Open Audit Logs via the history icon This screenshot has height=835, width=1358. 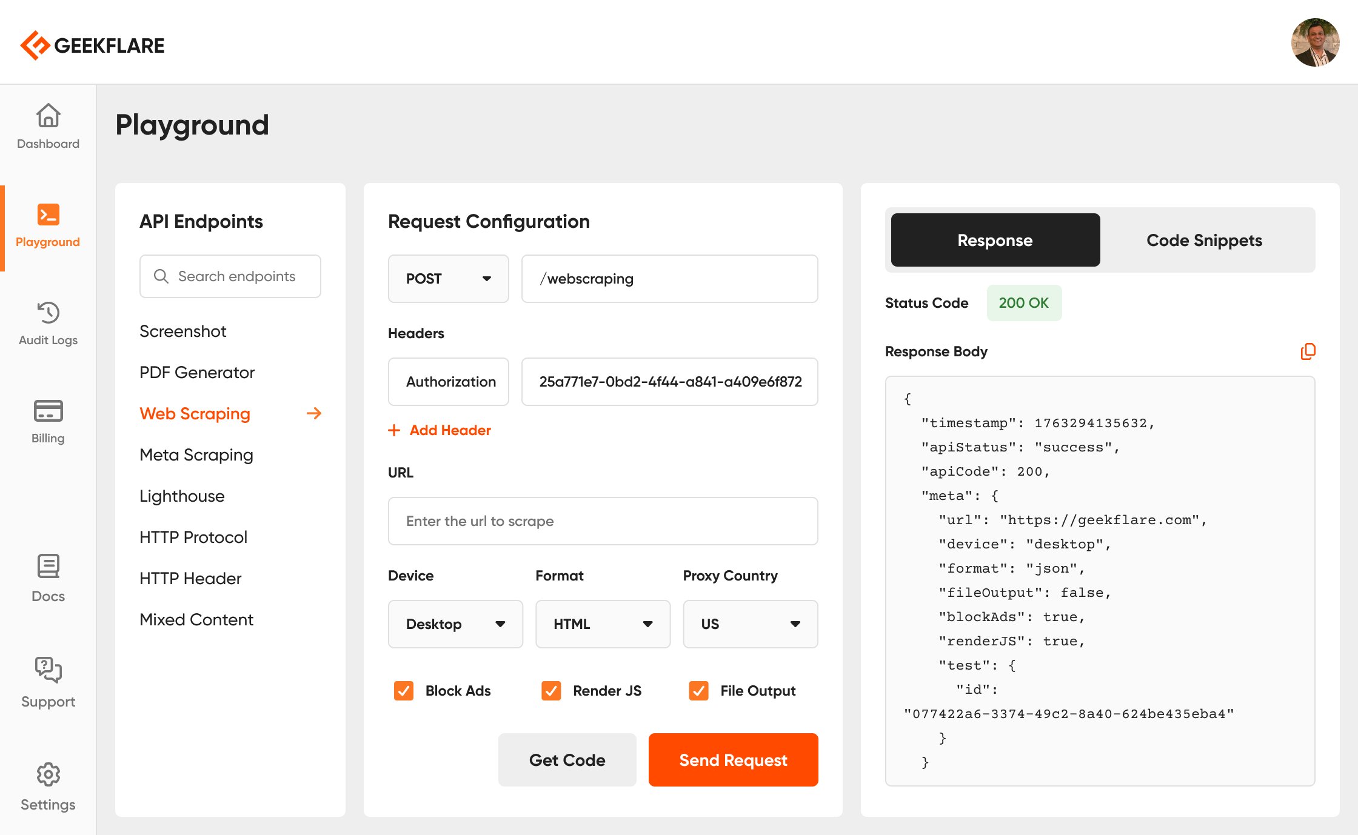click(x=48, y=313)
